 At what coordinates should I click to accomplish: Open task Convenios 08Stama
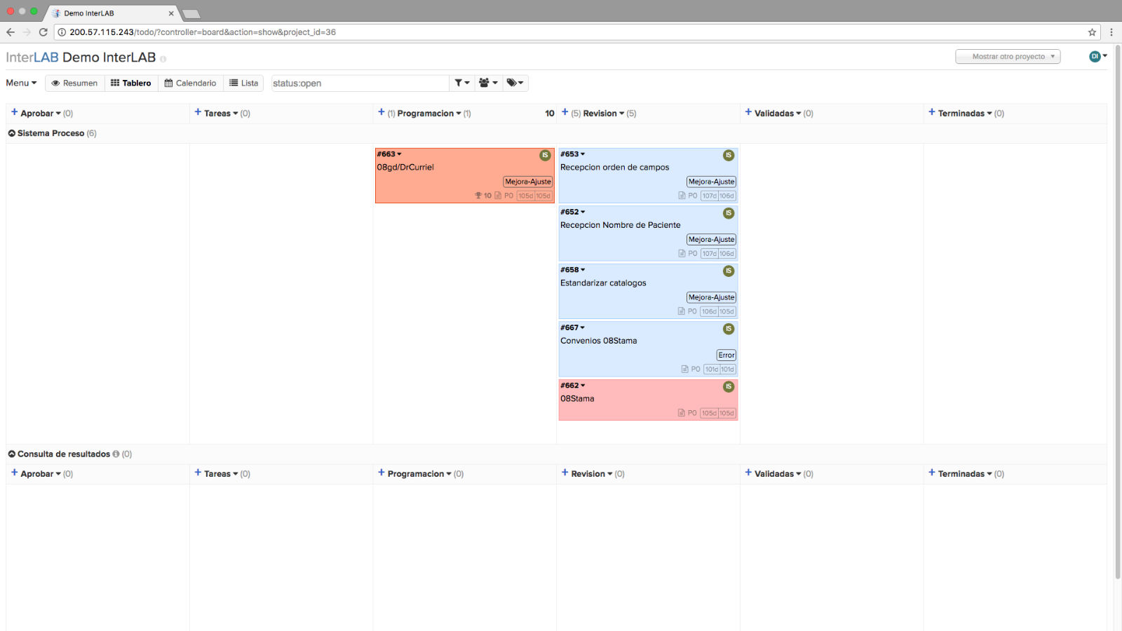[598, 341]
